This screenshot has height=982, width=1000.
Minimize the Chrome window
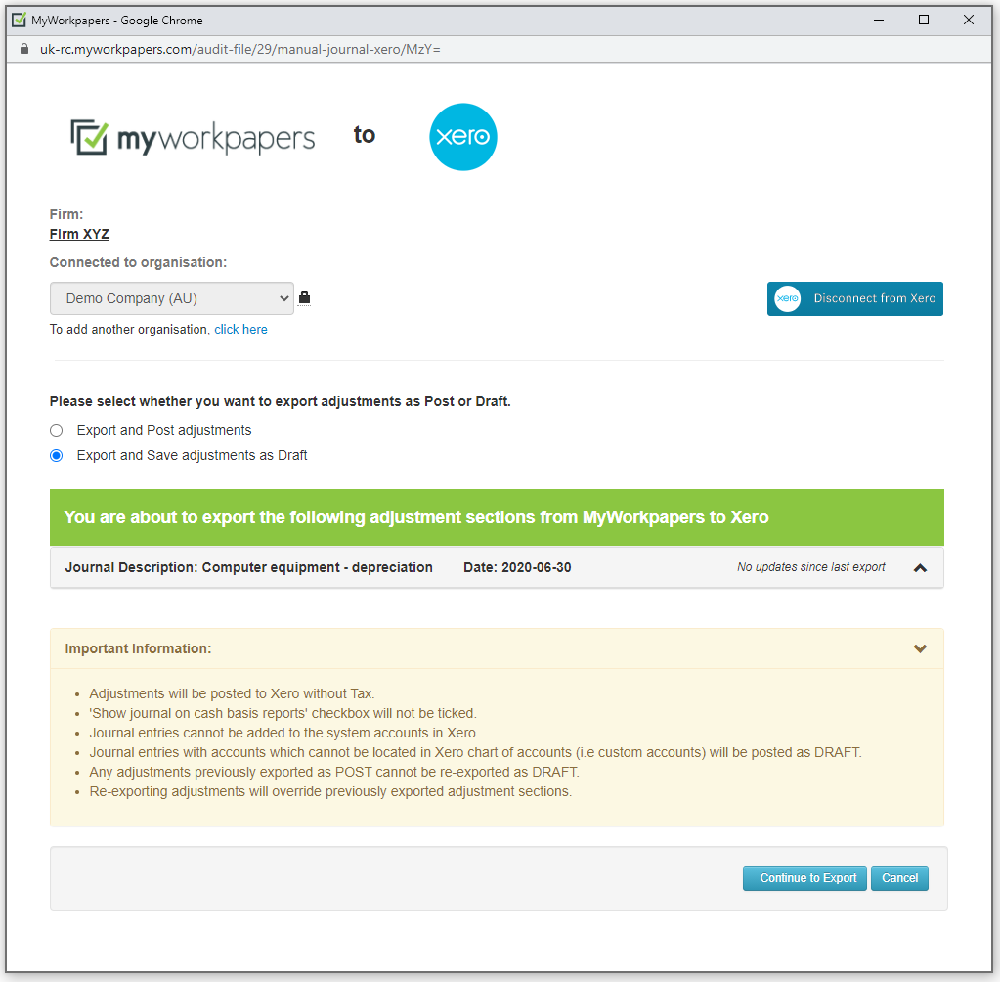879,20
